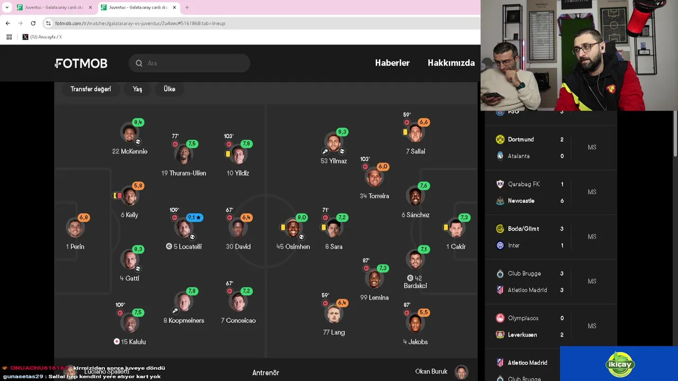Open David's player avatar
The height and width of the screenshot is (381, 678).
click(x=238, y=229)
